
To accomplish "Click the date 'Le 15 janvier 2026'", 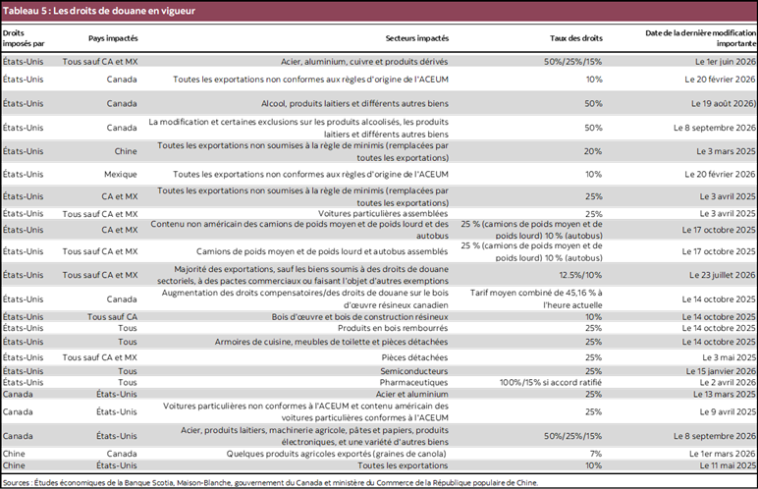I will [x=721, y=371].
